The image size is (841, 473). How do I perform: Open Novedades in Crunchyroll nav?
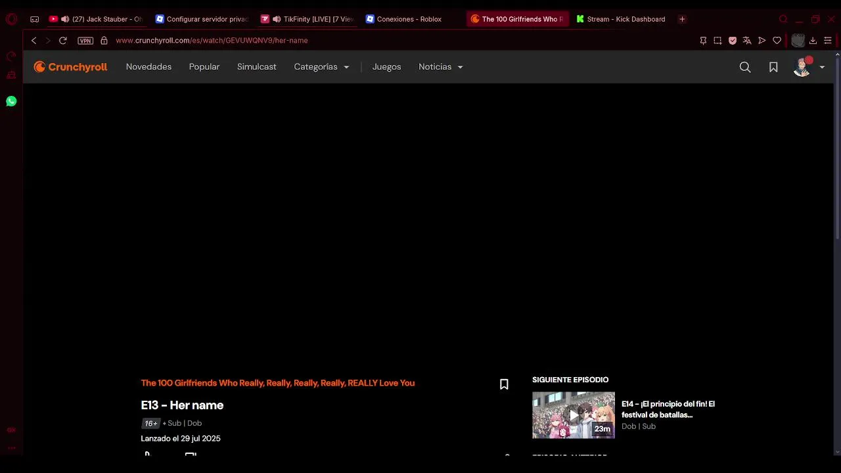tap(148, 67)
